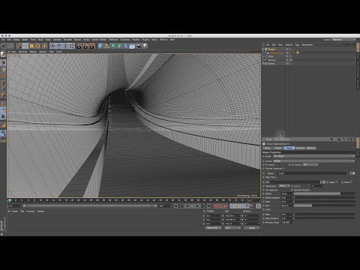Open the spline pen tool icon
The height and width of the screenshot is (270, 360).
point(106,46)
